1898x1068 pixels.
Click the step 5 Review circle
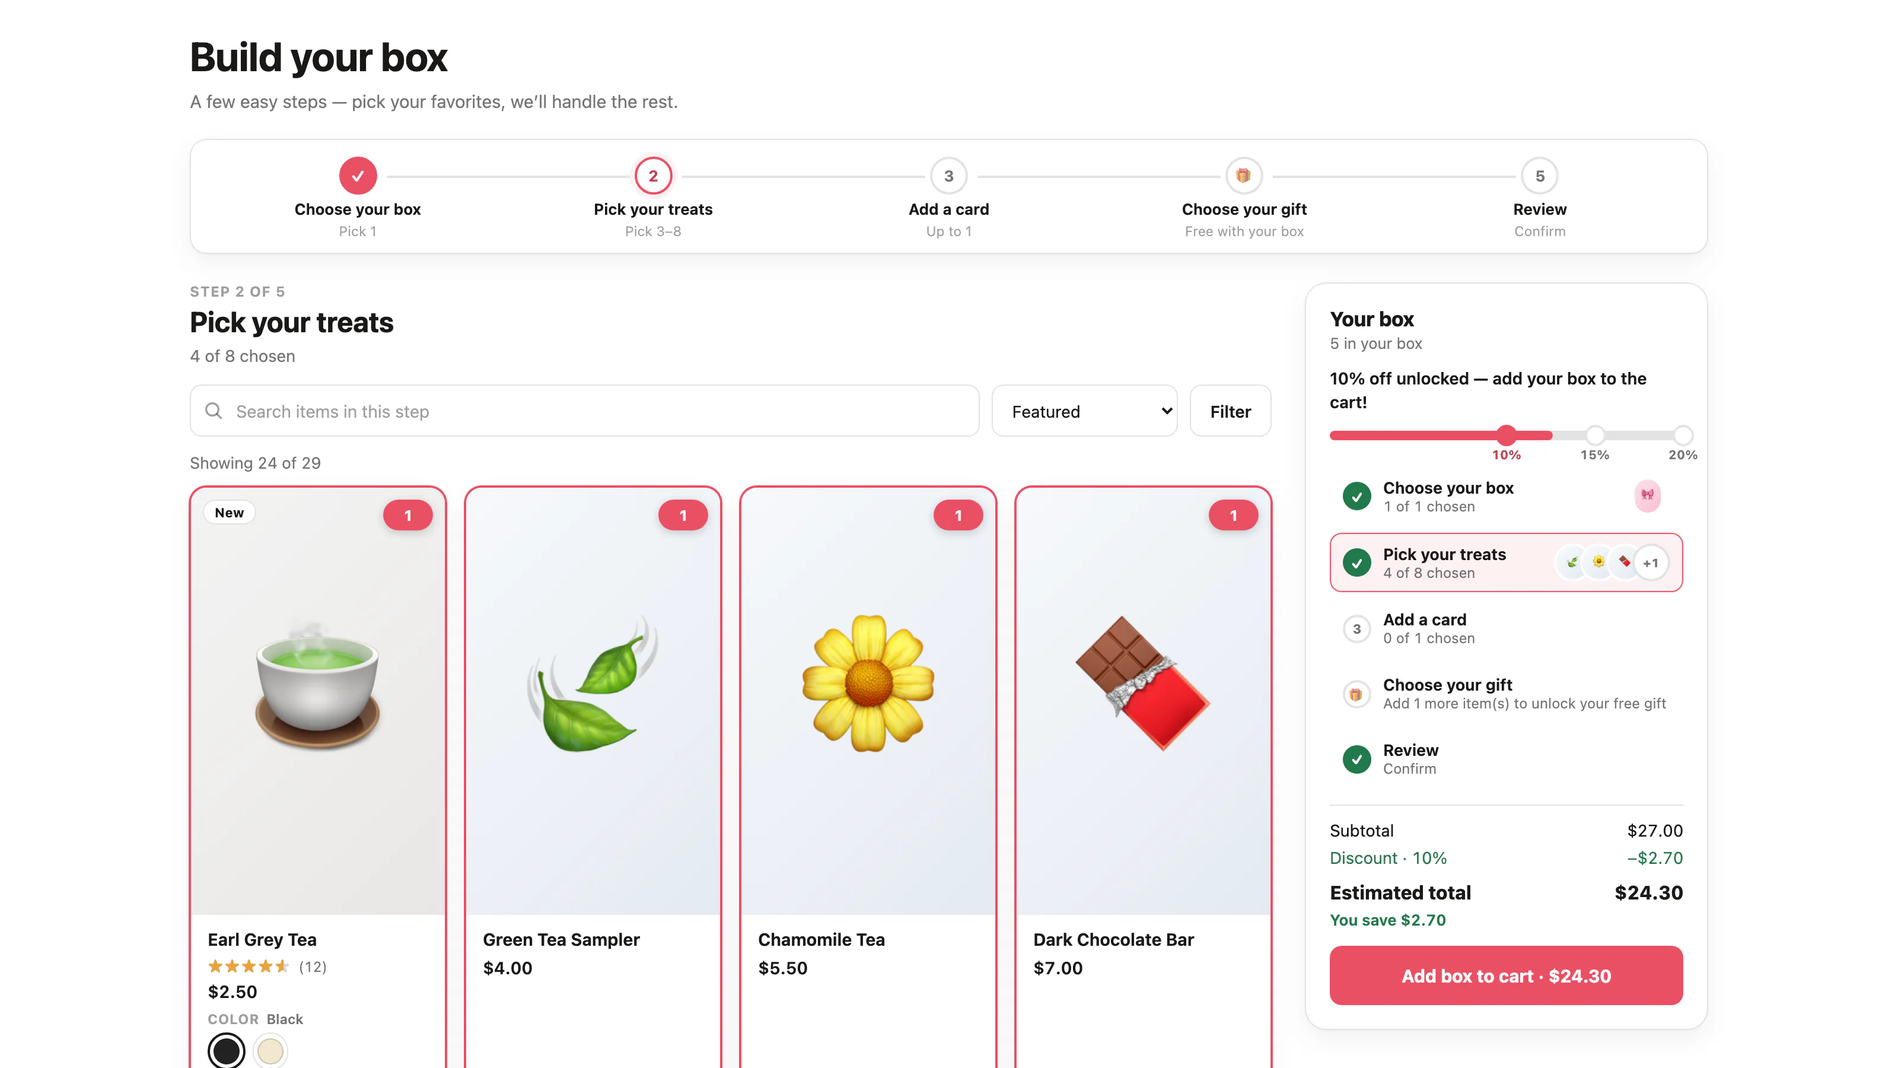coord(1539,176)
